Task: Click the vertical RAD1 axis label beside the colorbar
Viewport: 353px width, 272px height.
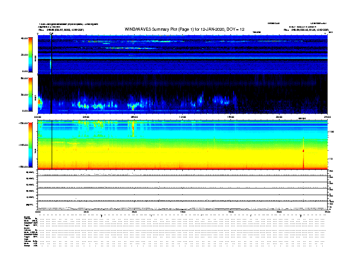Action: click(x=35, y=97)
